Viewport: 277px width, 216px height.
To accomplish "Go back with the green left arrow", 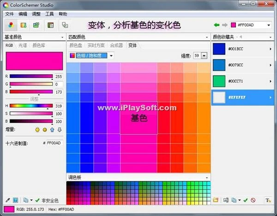I will pyautogui.click(x=217, y=25).
